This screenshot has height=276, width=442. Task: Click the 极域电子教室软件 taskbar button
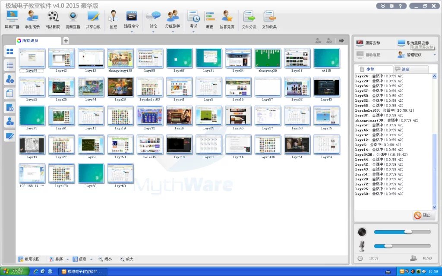coord(83,272)
